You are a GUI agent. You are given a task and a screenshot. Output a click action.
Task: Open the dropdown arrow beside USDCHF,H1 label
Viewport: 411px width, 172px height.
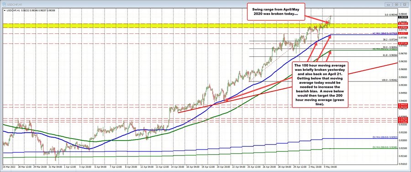point(5,11)
